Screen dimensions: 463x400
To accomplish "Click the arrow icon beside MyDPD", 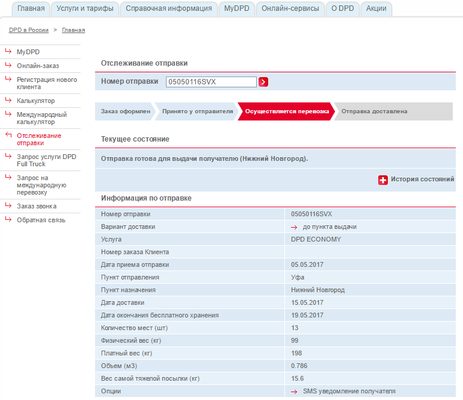I will 8,51.
